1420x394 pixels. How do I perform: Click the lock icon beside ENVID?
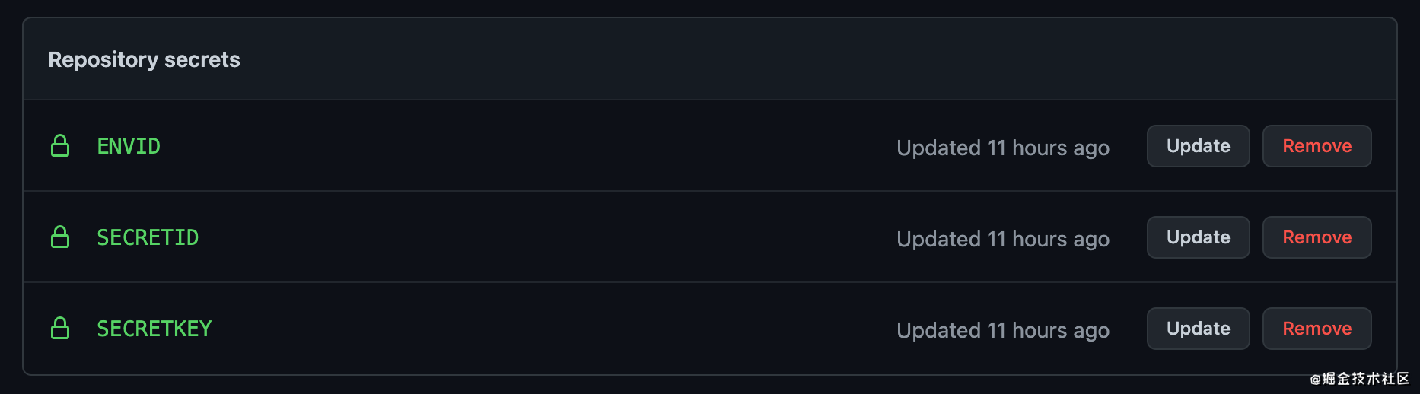point(60,146)
